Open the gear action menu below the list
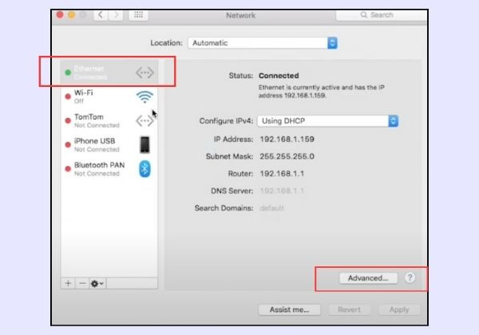The image size is (479, 335). coord(97,283)
